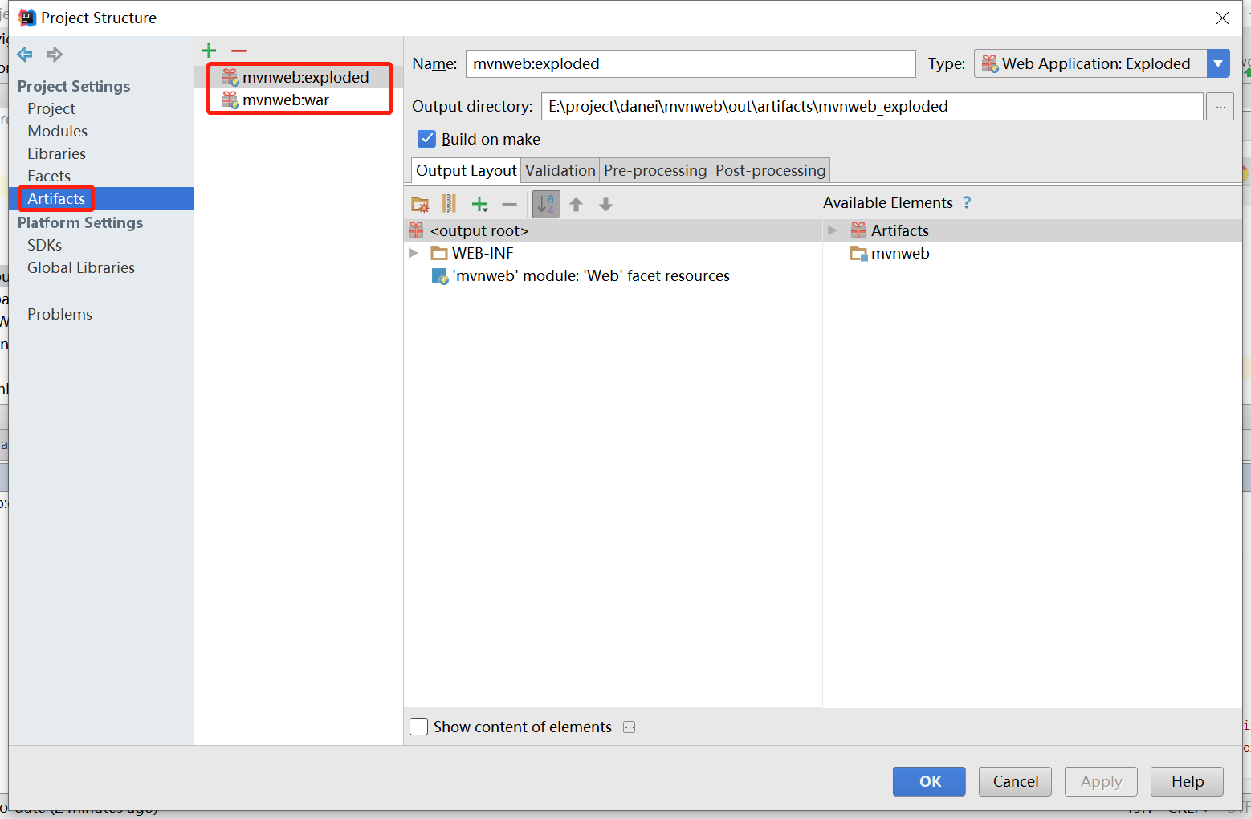Select 'mvnweb' module Web facet resources row
This screenshot has width=1251, height=819.
coord(613,275)
